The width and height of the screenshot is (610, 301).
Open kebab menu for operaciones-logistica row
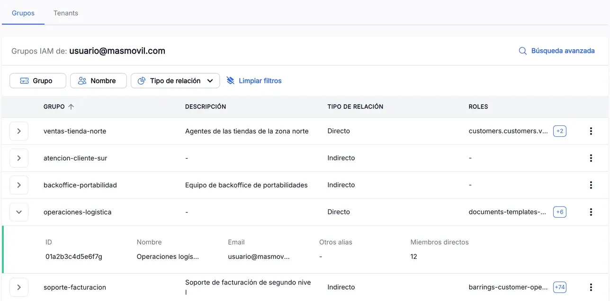tap(591, 212)
